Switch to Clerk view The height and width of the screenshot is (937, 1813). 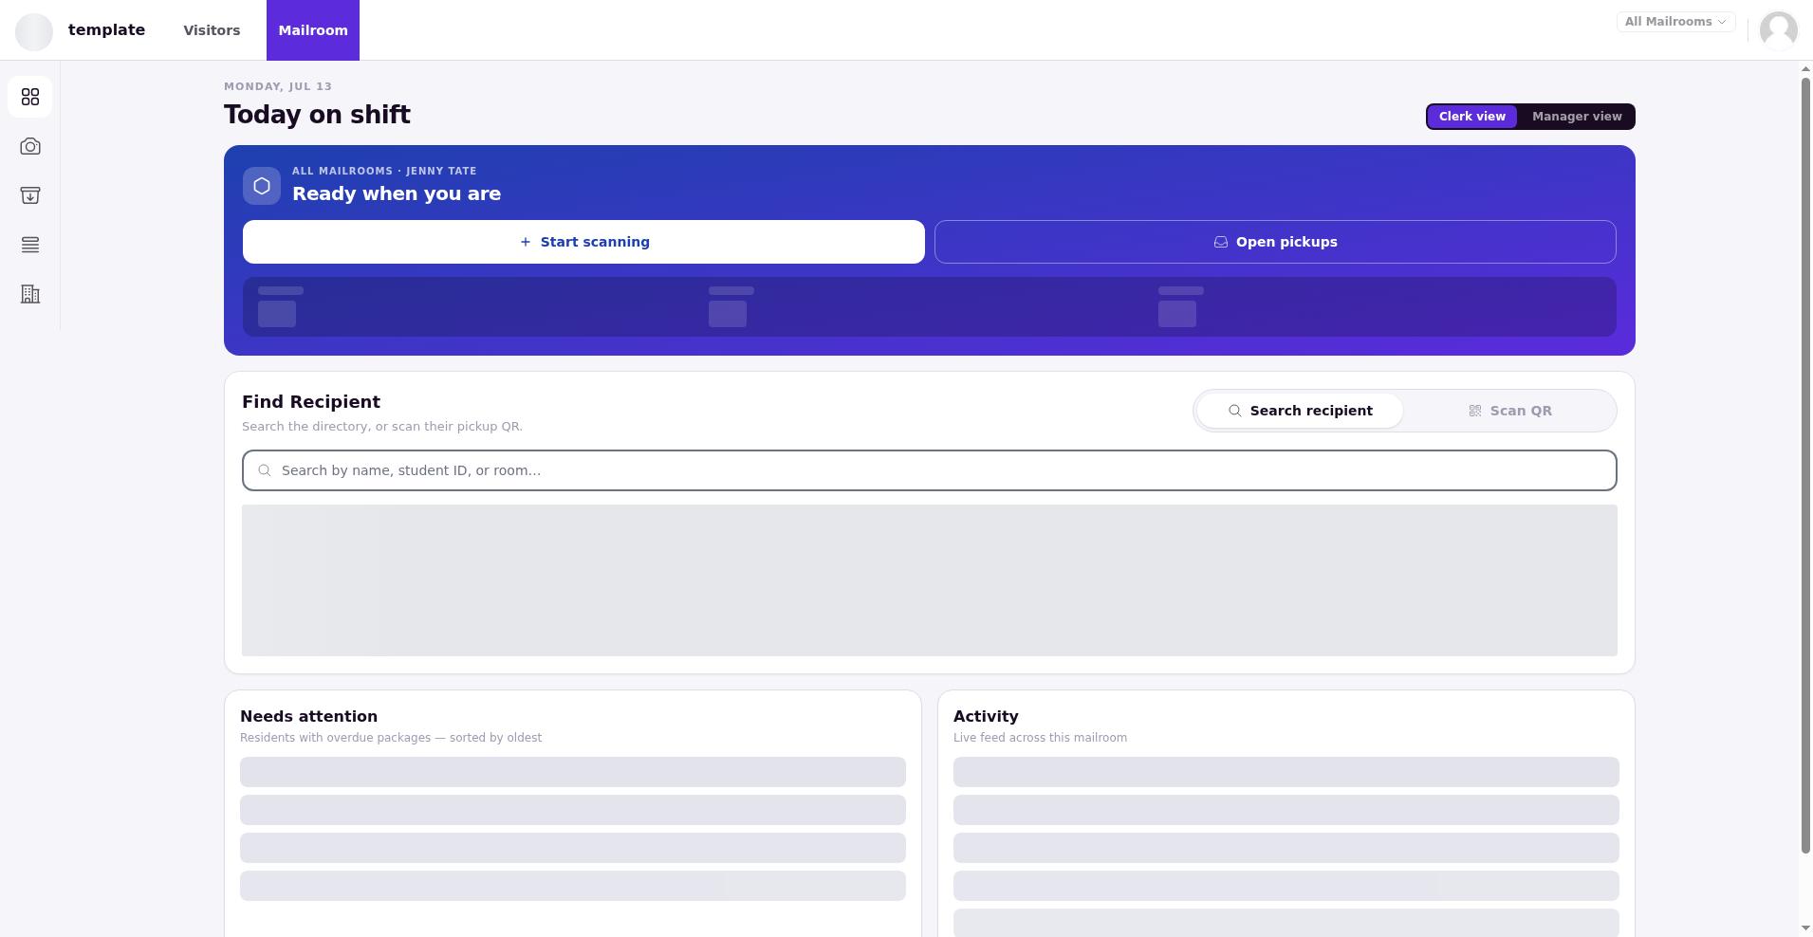[1471, 117]
